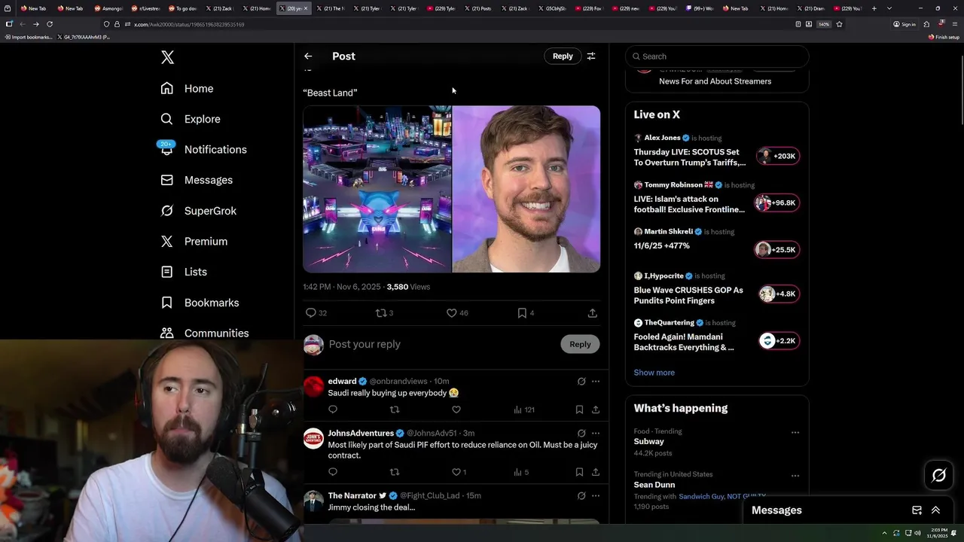The width and height of the screenshot is (964, 542).
Task: Expand the Messages drawer
Action: pyautogui.click(x=935, y=510)
